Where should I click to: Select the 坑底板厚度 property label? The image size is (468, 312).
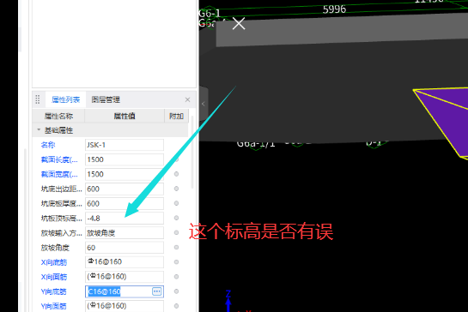pos(61,203)
